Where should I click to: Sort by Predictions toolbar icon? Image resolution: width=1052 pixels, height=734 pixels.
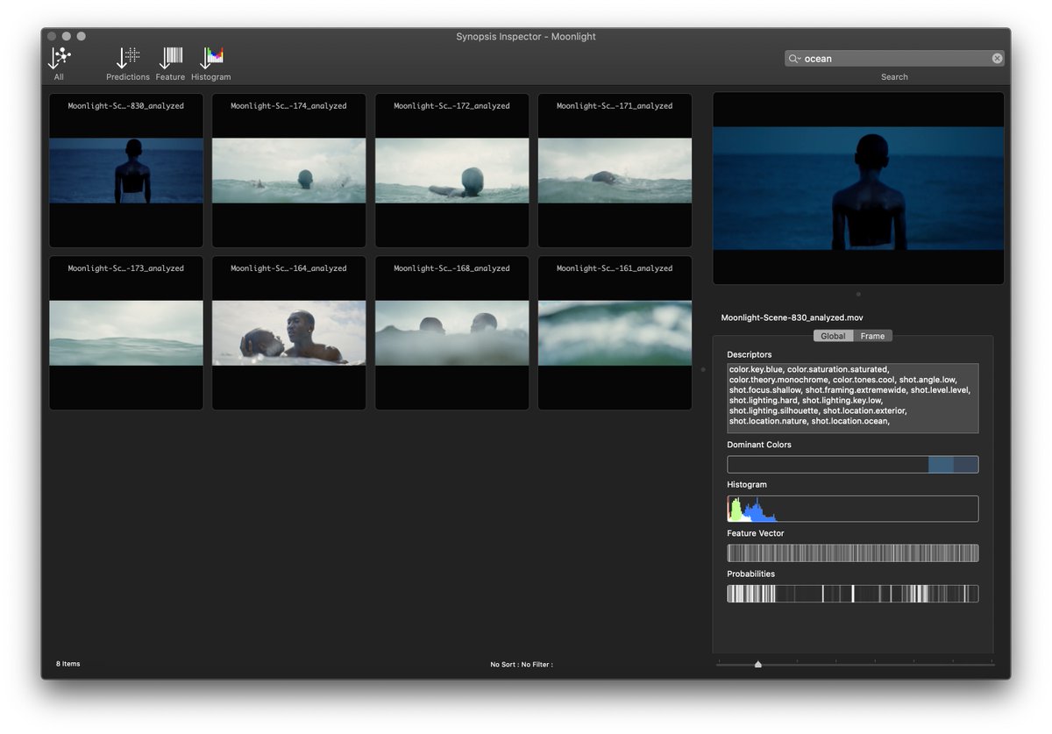(128, 59)
